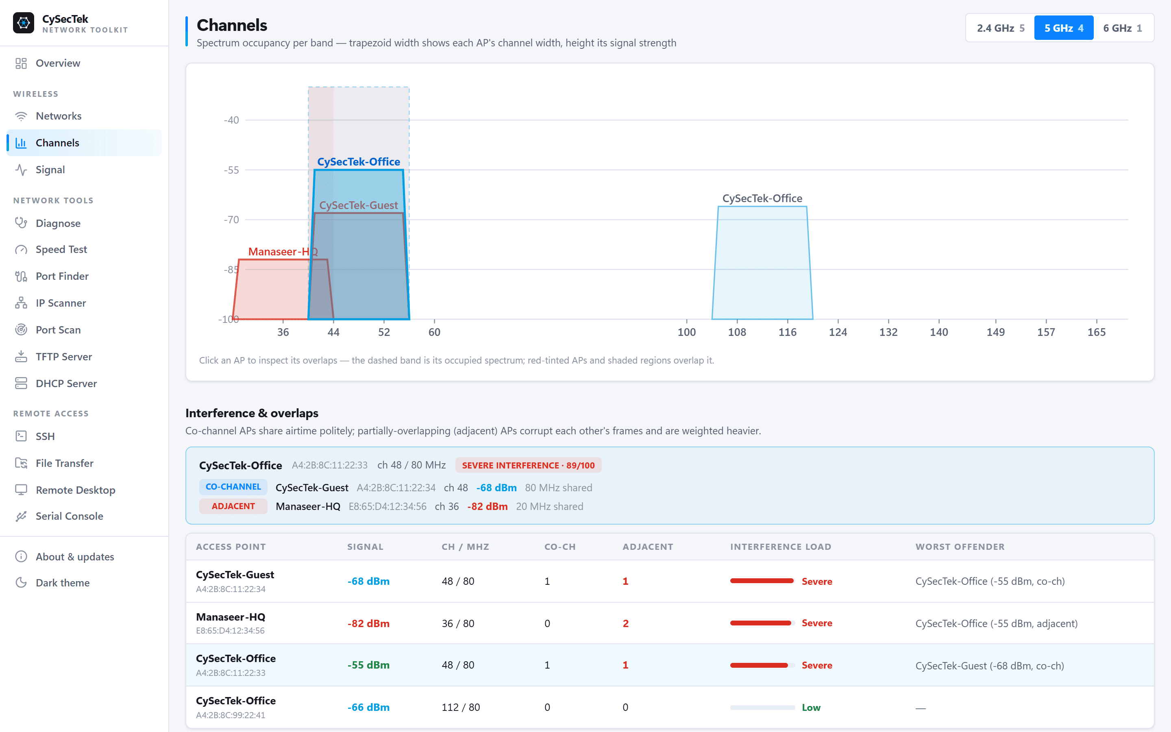The image size is (1171, 732).
Task: Open the Networks wifi icon
Action: tap(21, 116)
